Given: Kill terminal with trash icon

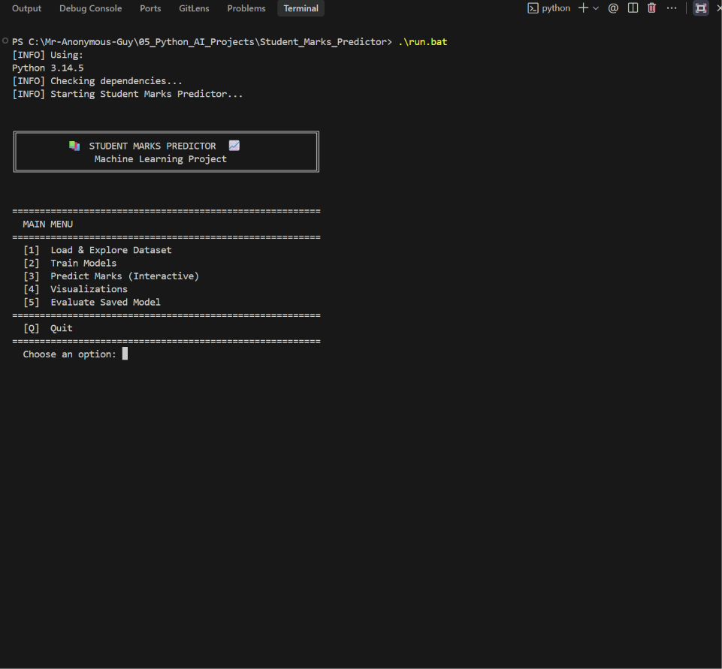Looking at the screenshot, I should pos(651,8).
